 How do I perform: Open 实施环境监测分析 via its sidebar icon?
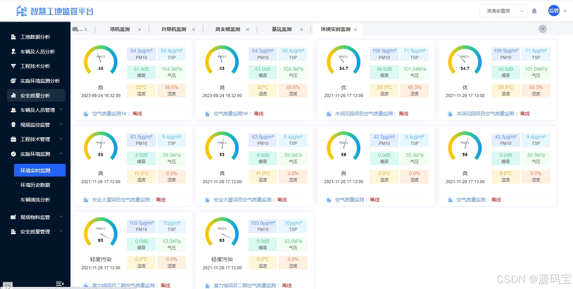[x=13, y=81]
